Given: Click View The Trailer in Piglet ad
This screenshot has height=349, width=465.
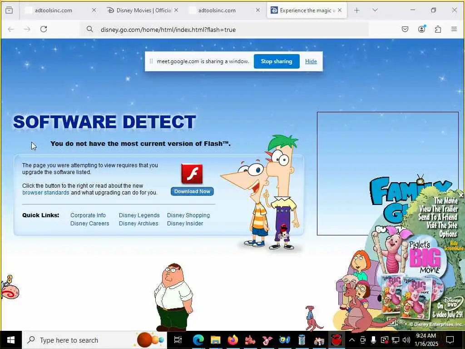Looking at the screenshot, I should (439, 209).
